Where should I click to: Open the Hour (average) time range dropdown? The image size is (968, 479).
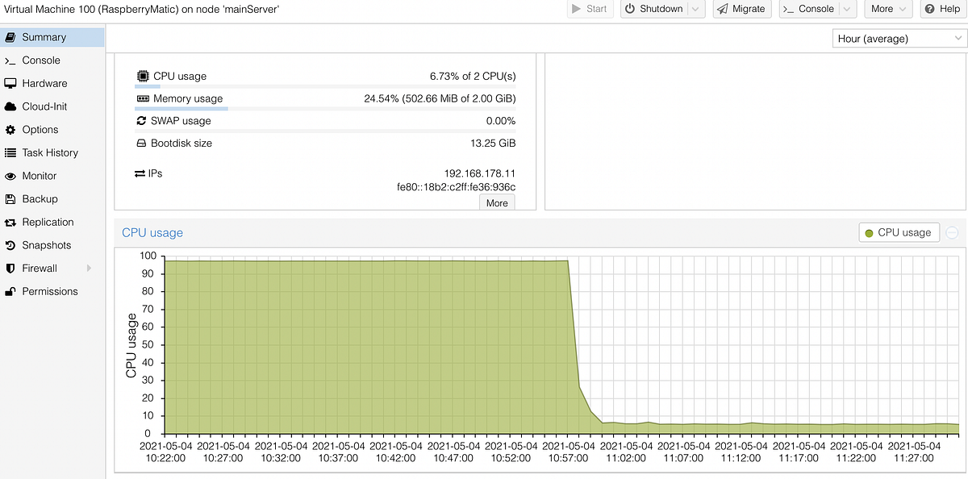coord(899,38)
